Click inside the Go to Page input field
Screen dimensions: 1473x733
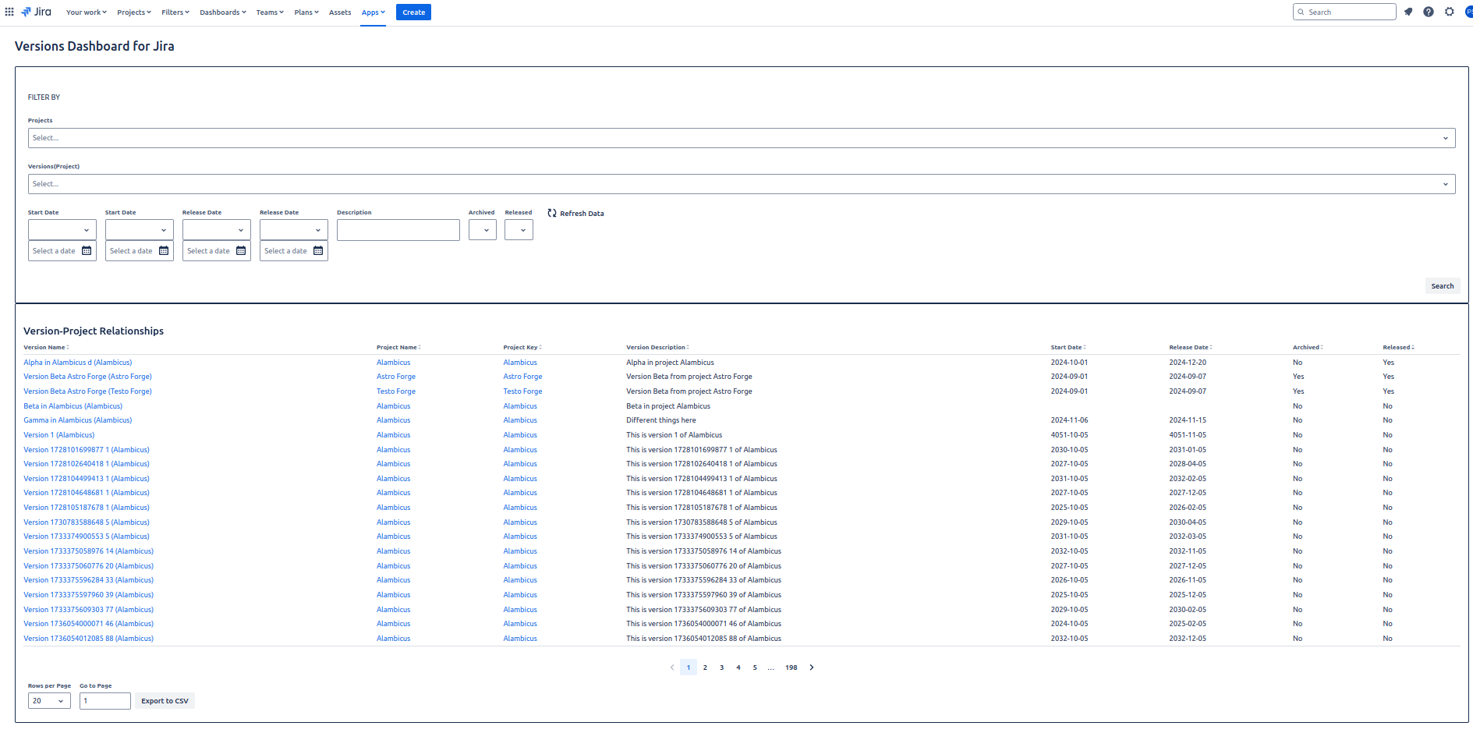click(x=104, y=700)
